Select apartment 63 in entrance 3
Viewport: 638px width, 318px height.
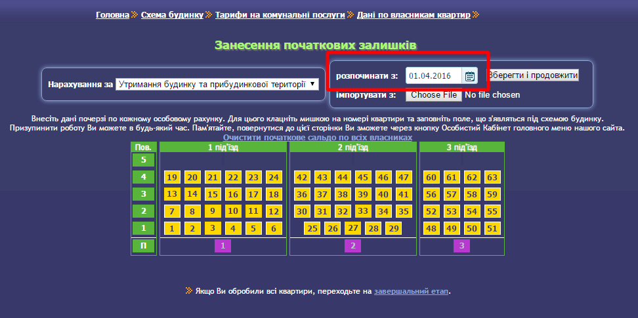click(492, 177)
